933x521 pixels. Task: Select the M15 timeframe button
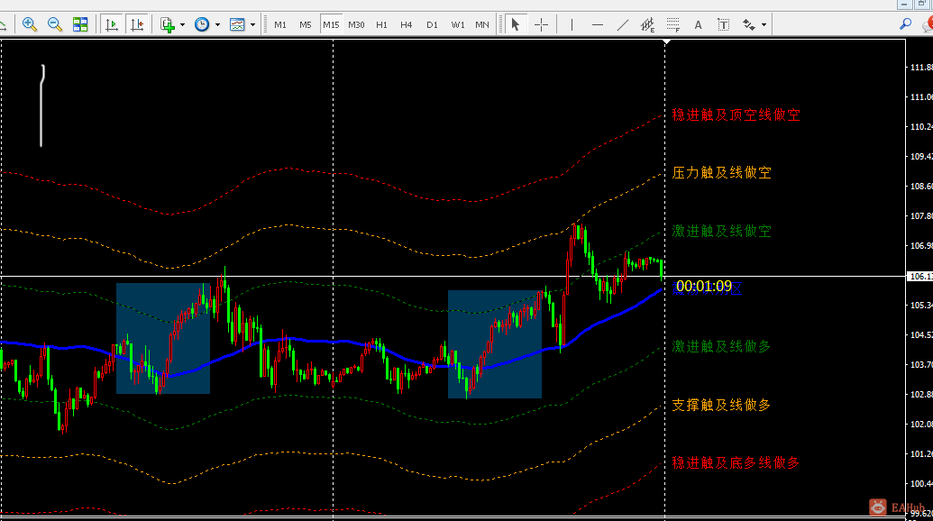pos(331,24)
